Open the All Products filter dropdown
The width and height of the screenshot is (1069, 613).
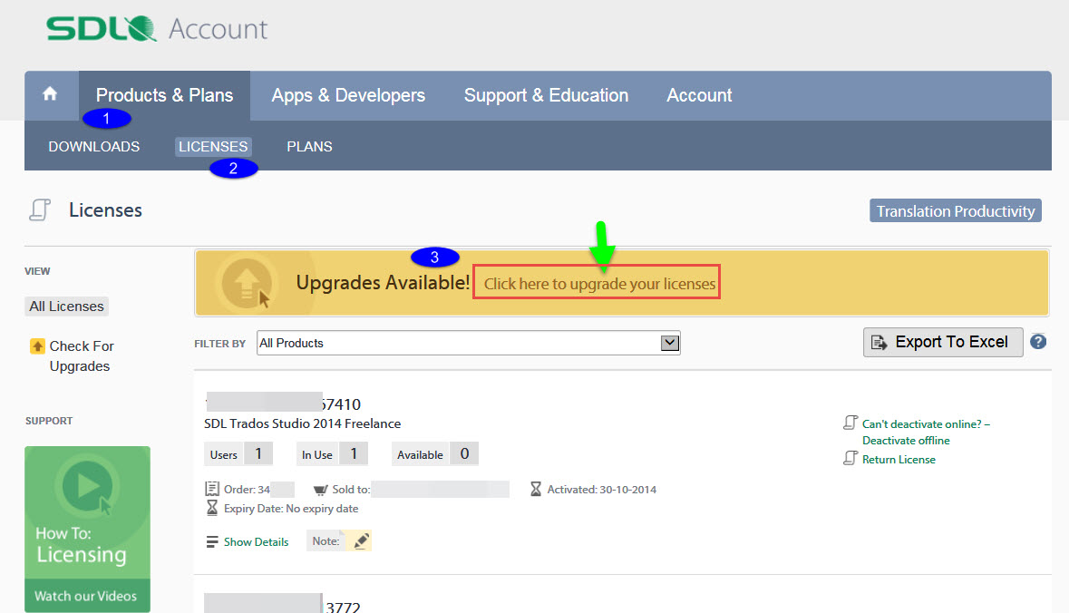(x=469, y=343)
